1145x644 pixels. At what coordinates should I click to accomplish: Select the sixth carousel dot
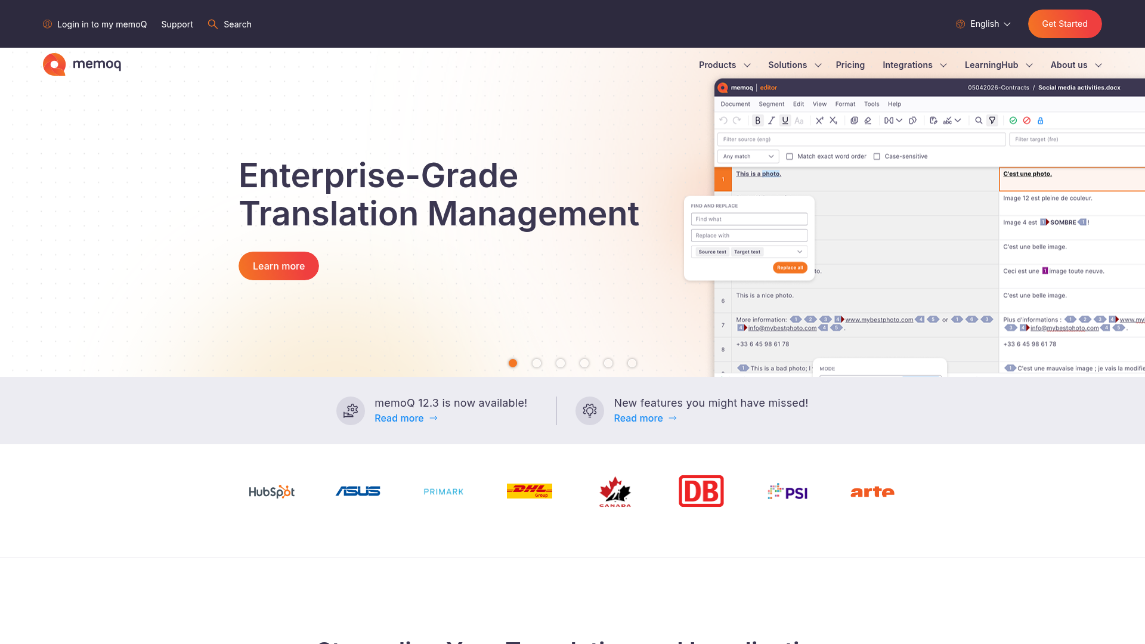pyautogui.click(x=632, y=363)
